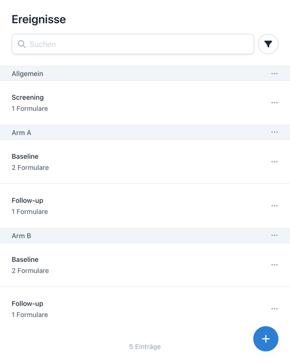Open more options for Allgemein group
Image resolution: width=290 pixels, height=363 pixels.
(x=275, y=74)
